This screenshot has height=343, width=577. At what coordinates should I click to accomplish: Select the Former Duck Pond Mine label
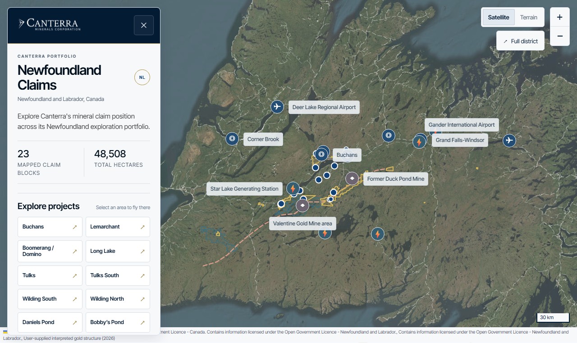(396, 179)
